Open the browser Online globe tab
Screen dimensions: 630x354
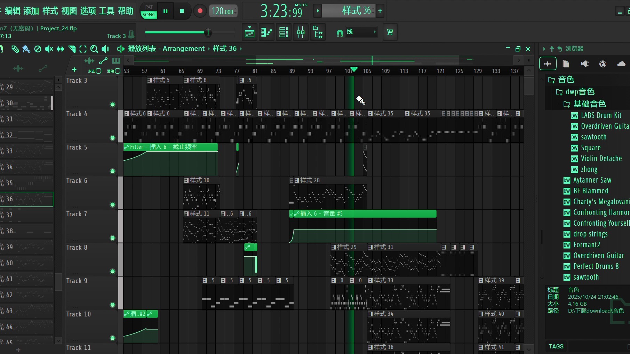coord(603,64)
